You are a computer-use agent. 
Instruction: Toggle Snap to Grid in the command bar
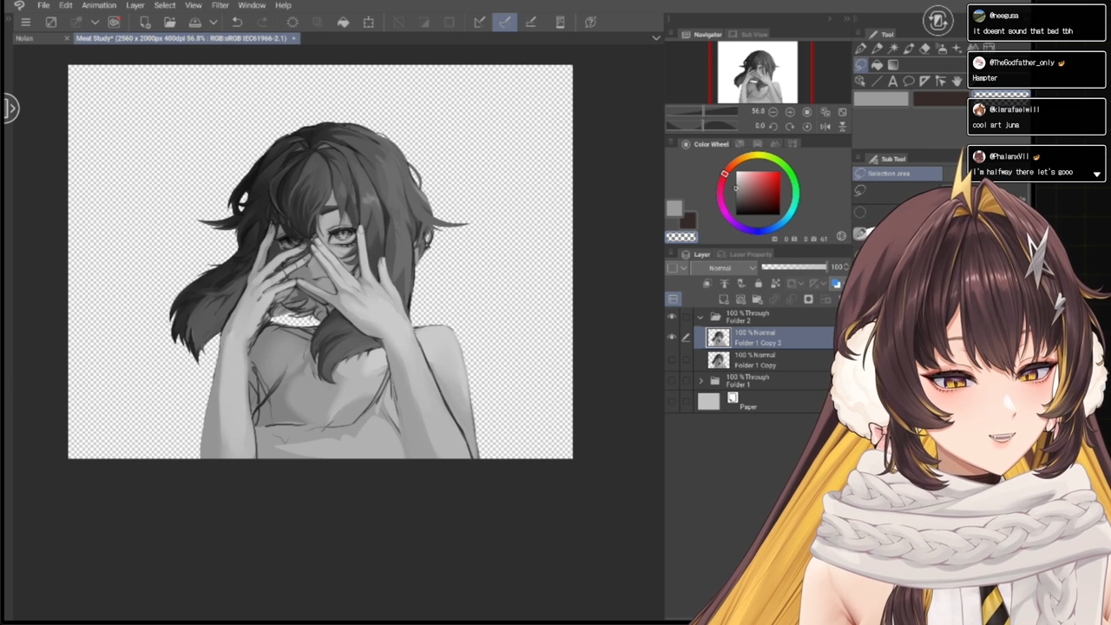[531, 22]
